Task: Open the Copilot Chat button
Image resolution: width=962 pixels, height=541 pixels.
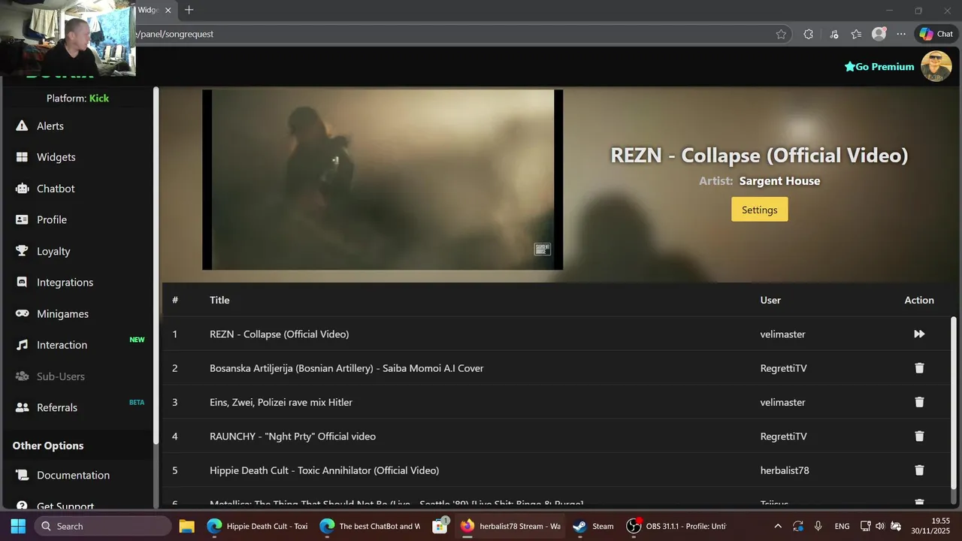Action: pyautogui.click(x=936, y=34)
